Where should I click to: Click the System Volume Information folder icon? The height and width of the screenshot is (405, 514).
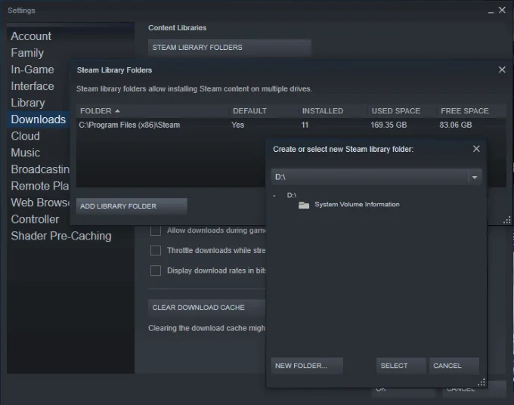tap(304, 205)
